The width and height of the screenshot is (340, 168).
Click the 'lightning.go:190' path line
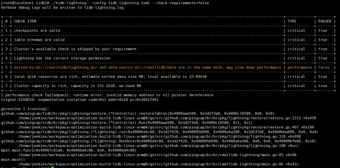pos(158,146)
